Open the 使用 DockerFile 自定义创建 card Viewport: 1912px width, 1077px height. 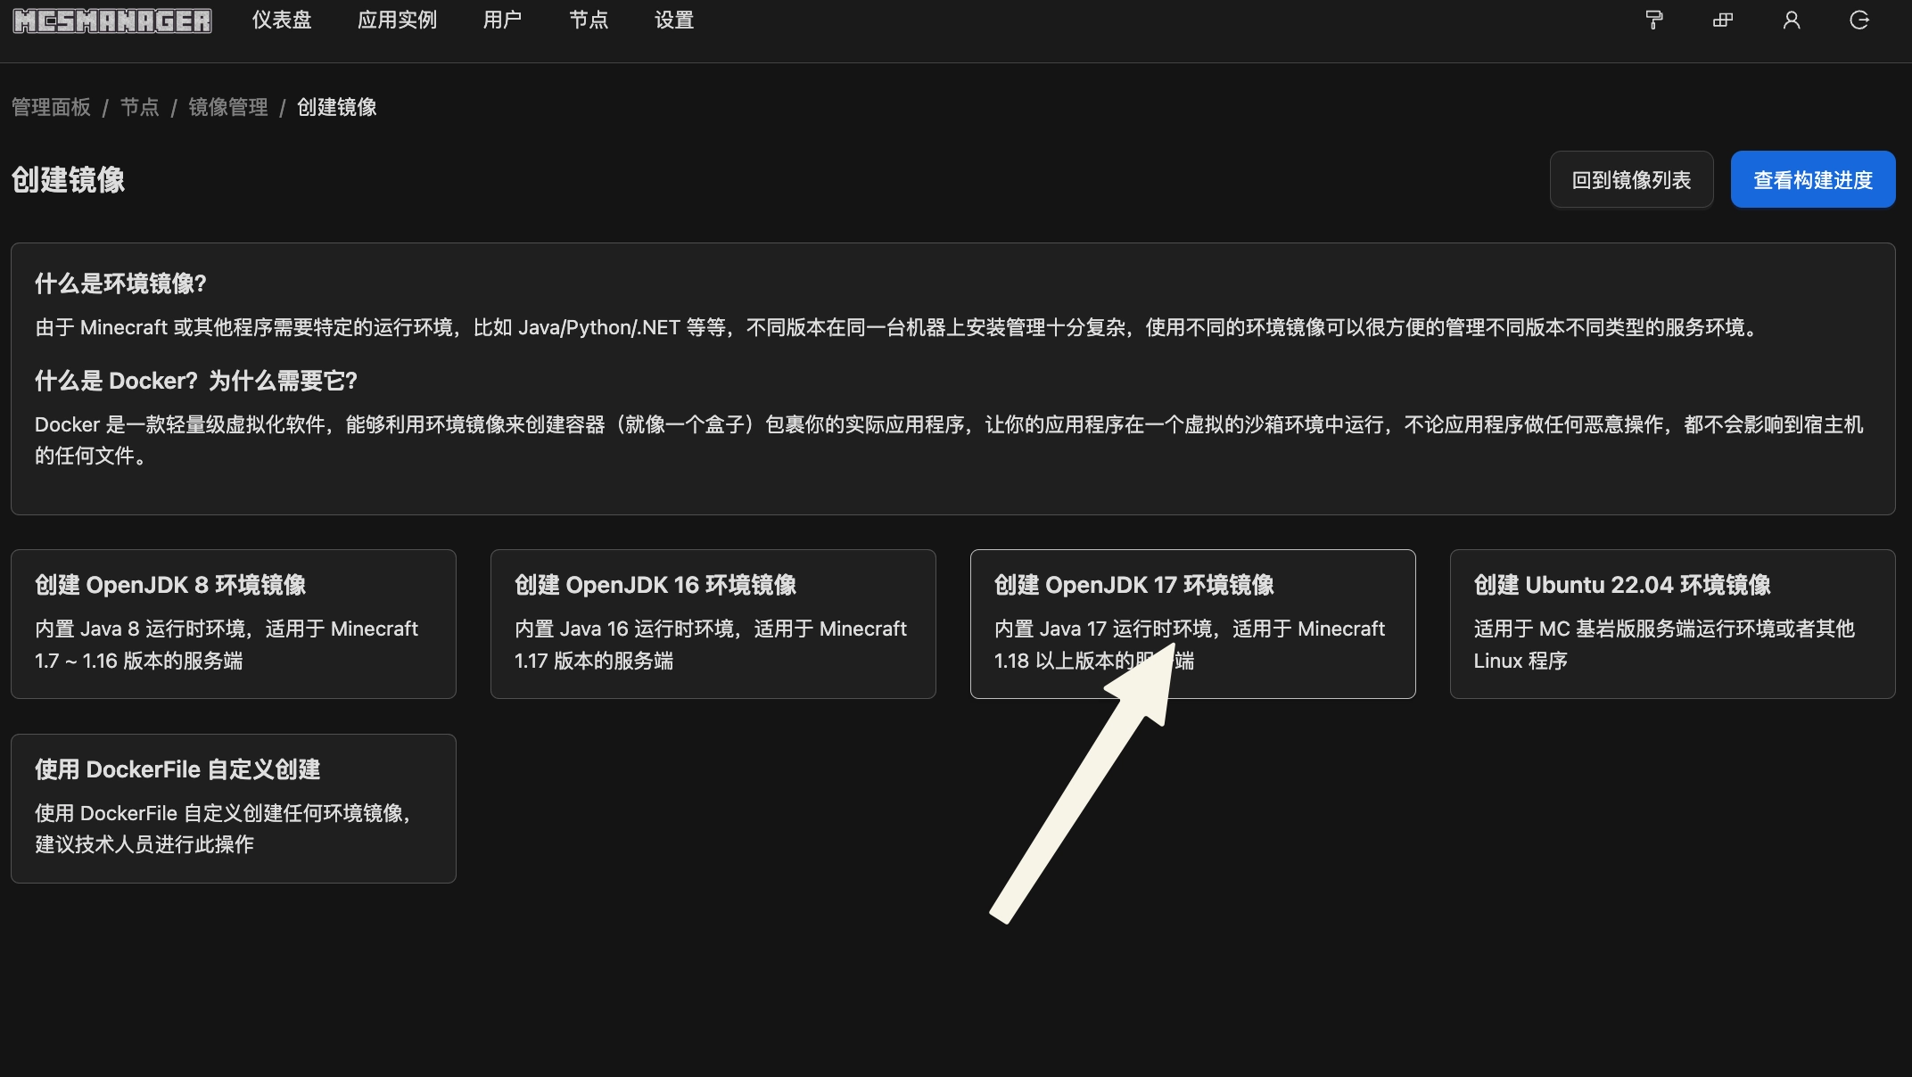[233, 808]
